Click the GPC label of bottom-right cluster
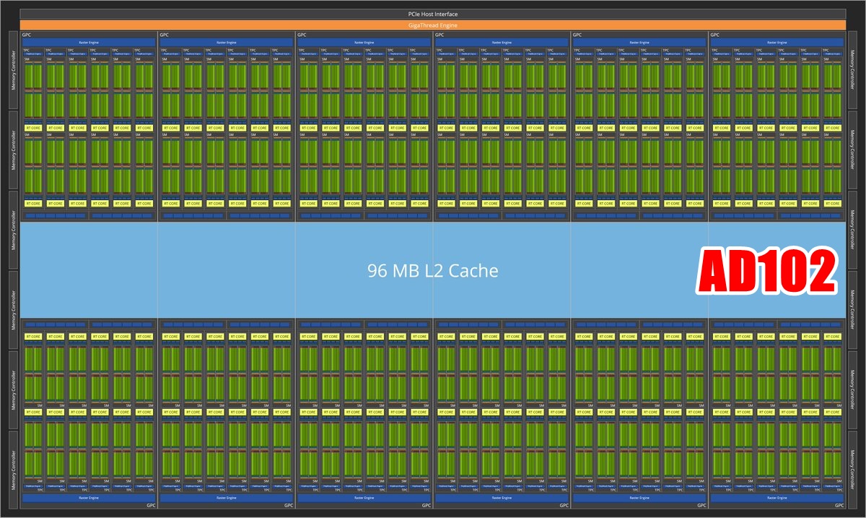Screen dimensions: 866x518 tap(839, 506)
